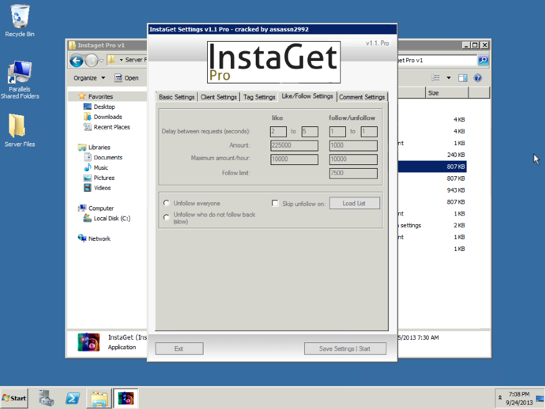545x409 pixels.
Task: Click the follow delay minimum field
Action: (337, 131)
